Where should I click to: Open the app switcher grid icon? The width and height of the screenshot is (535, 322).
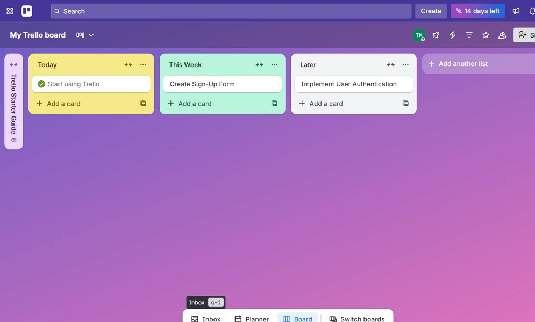(x=10, y=11)
